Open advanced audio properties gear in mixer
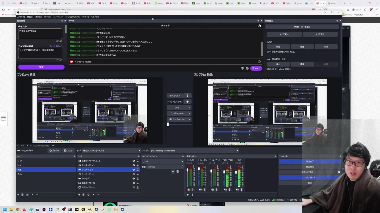380x213 pixels. click(x=188, y=195)
